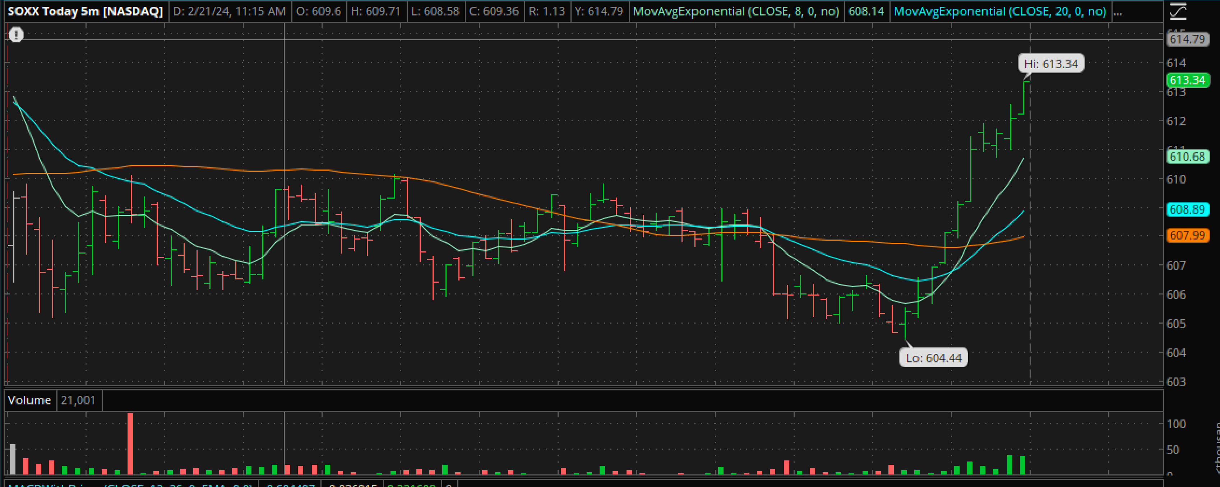Image resolution: width=1220 pixels, height=487 pixels.
Task: Click the Volume study label
Action: click(x=29, y=400)
